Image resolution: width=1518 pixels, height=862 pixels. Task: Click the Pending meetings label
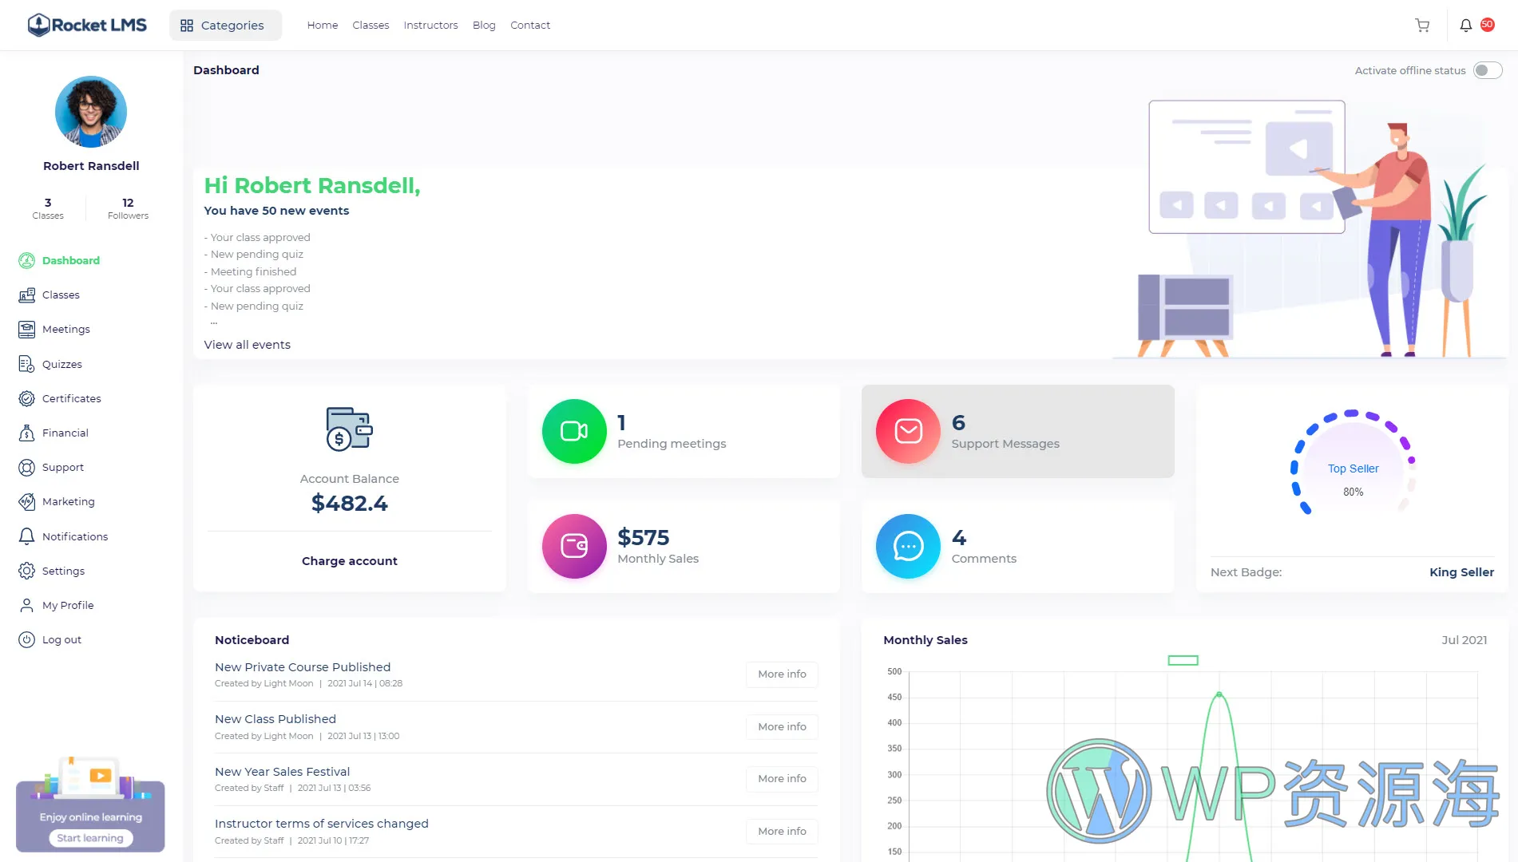672,444
